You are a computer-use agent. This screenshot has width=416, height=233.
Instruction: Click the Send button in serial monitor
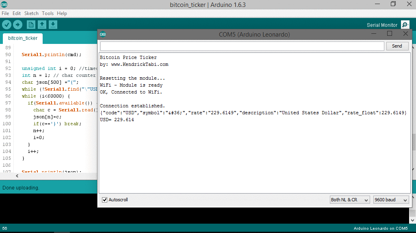pyautogui.click(x=397, y=46)
